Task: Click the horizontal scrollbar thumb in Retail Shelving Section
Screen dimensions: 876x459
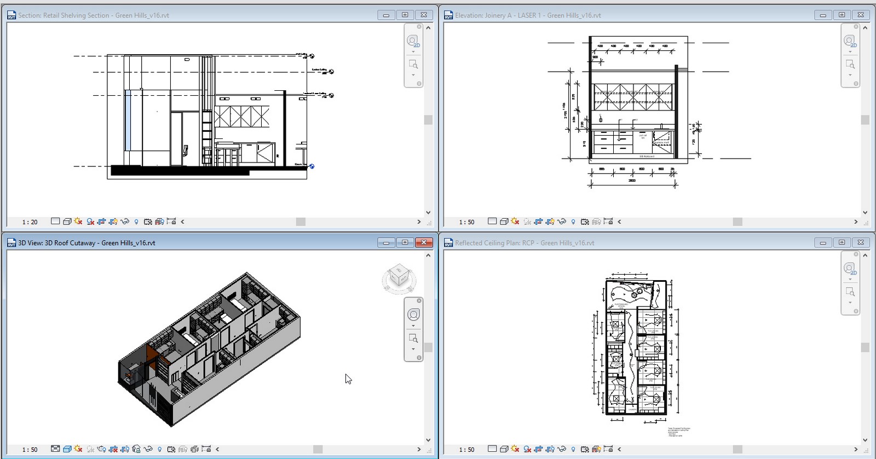Action: 301,222
